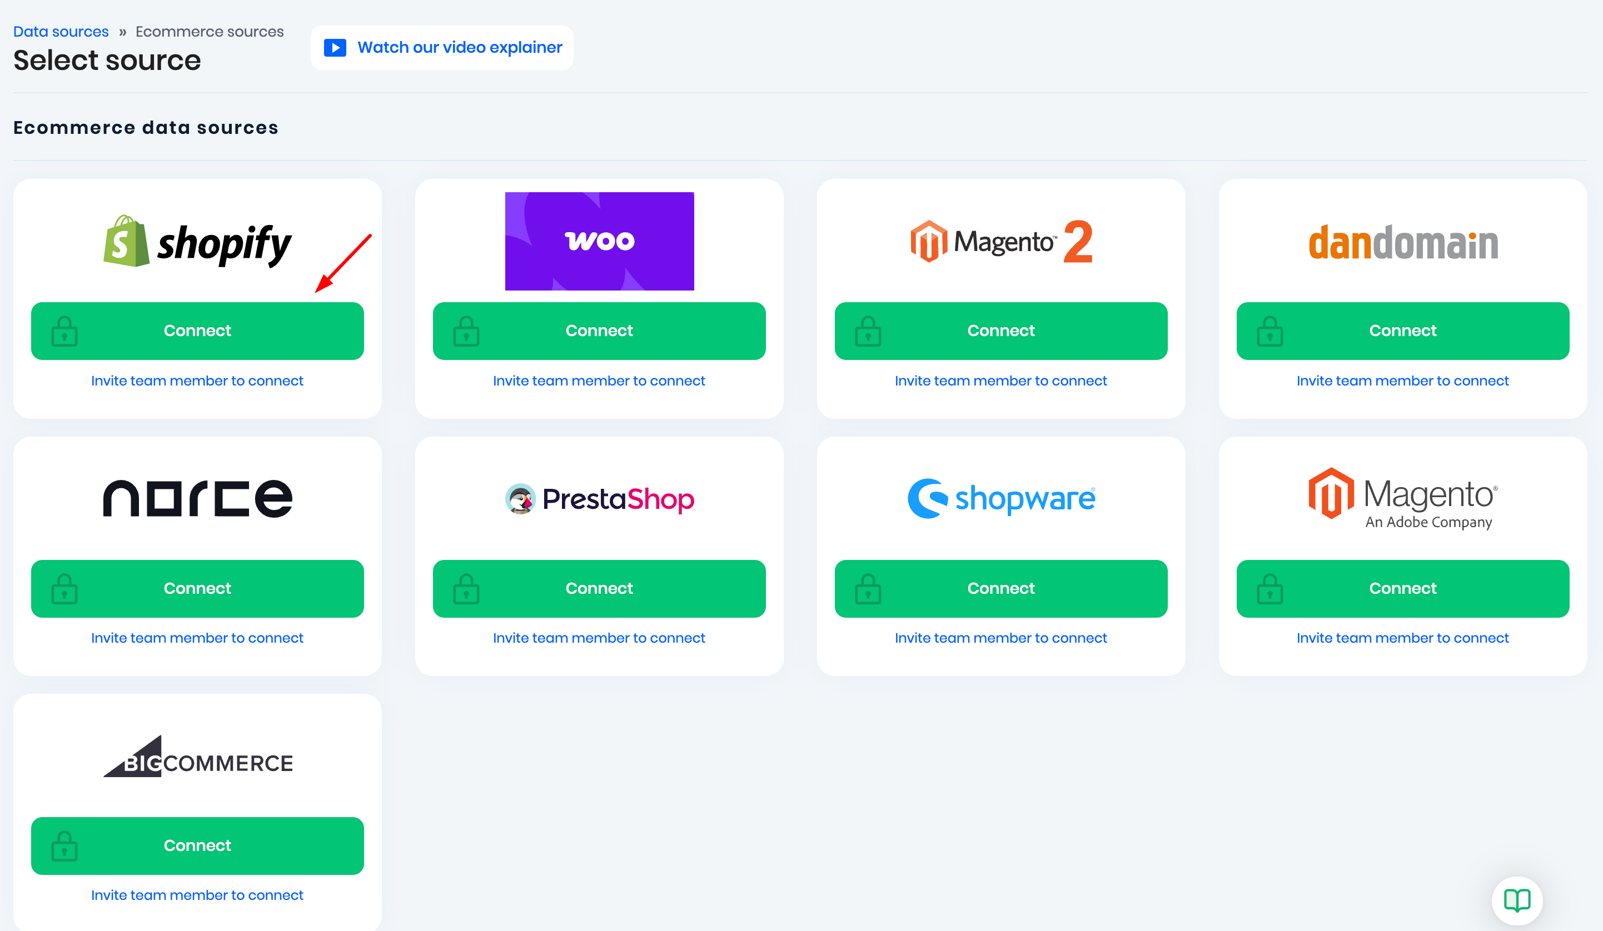This screenshot has height=931, width=1603.
Task: Connect the PrestaShop source
Action: pyautogui.click(x=599, y=588)
